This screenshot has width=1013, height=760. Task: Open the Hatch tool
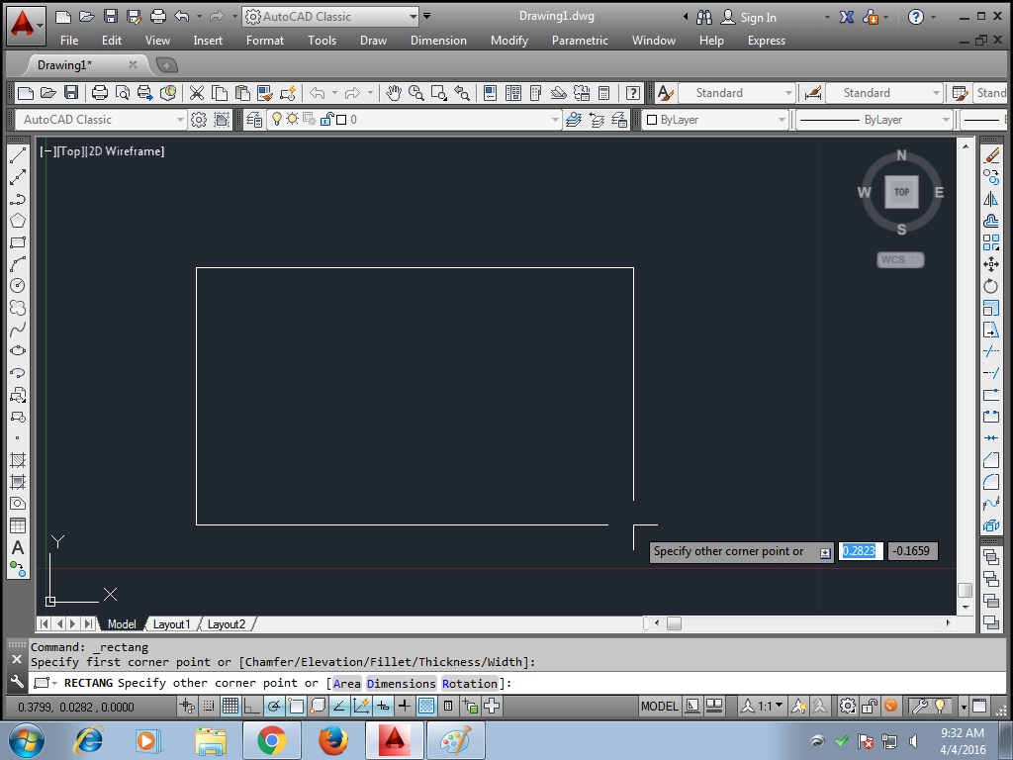pos(16,461)
